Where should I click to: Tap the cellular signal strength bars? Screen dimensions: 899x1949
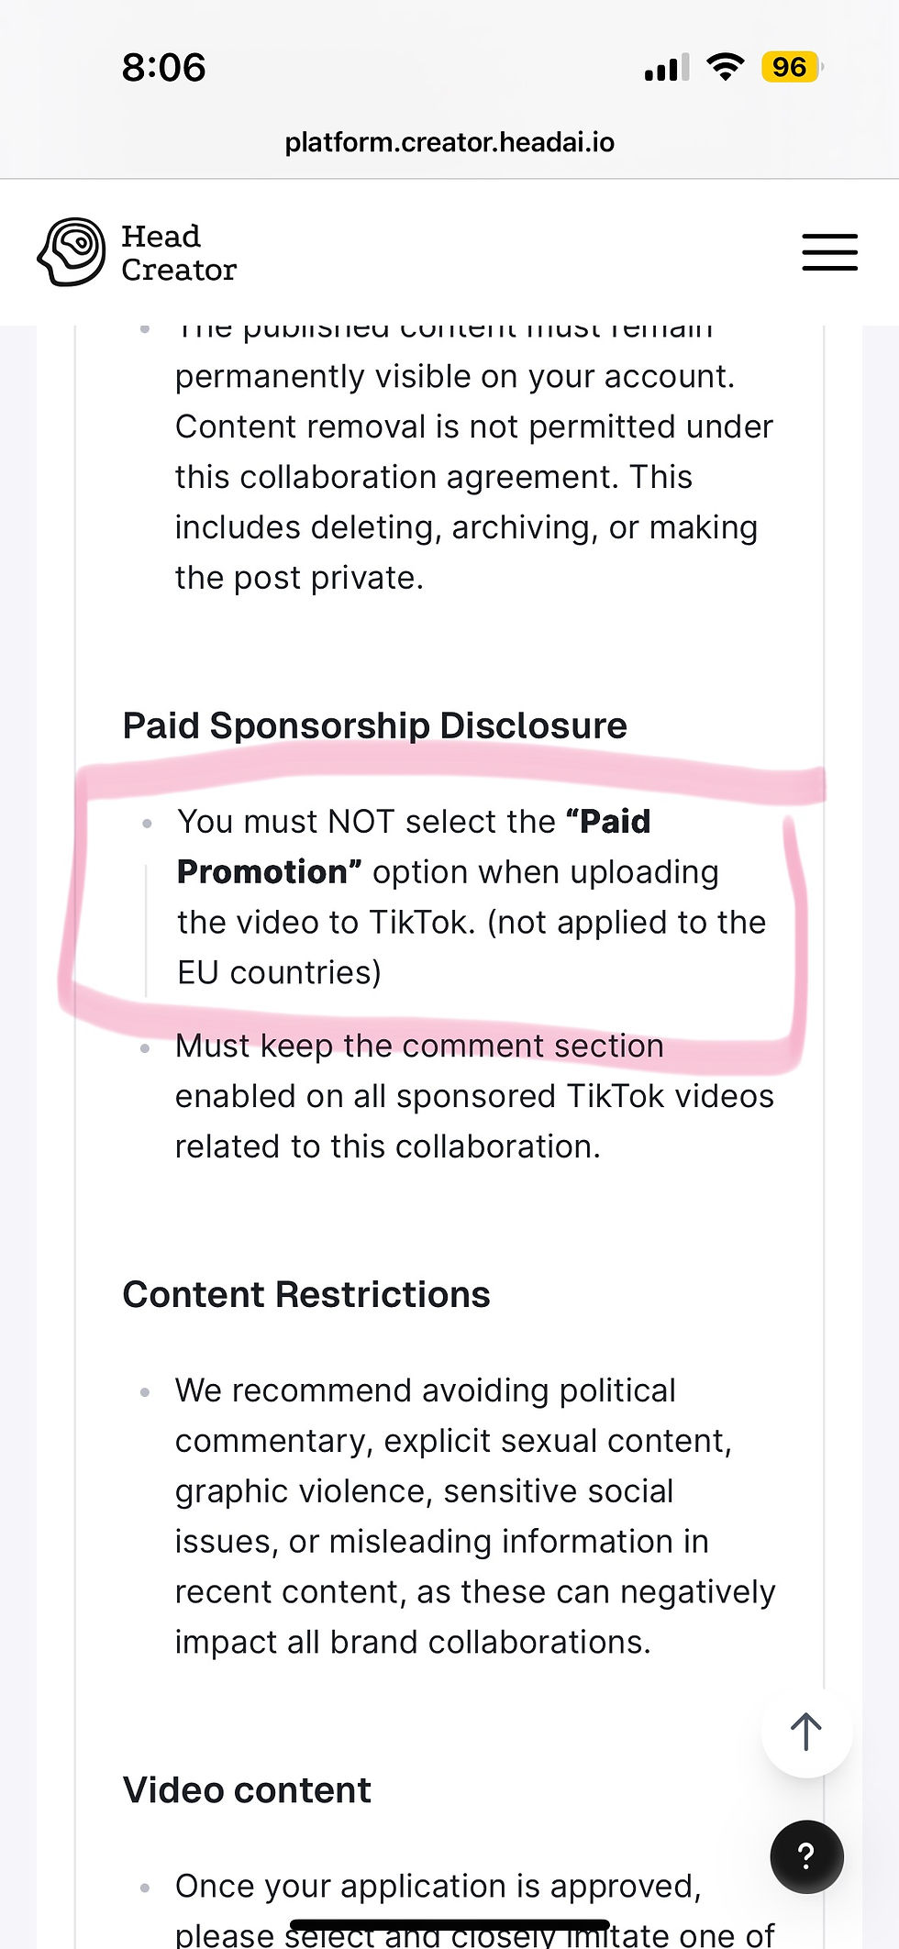[666, 68]
